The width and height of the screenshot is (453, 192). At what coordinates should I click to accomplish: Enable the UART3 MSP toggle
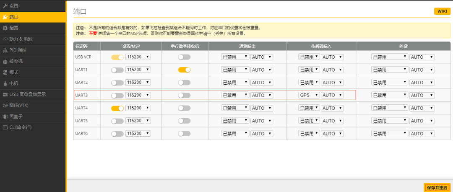(117, 96)
